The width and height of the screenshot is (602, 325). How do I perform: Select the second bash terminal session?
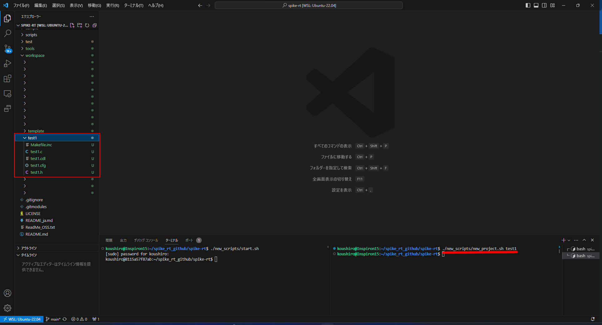pyautogui.click(x=582, y=256)
